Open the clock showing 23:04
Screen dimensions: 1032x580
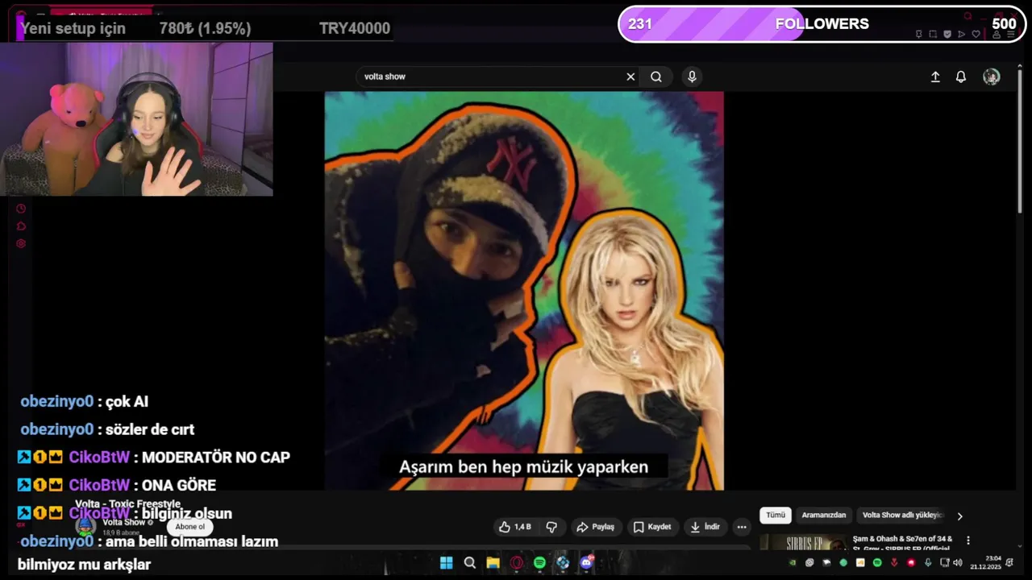(x=985, y=562)
